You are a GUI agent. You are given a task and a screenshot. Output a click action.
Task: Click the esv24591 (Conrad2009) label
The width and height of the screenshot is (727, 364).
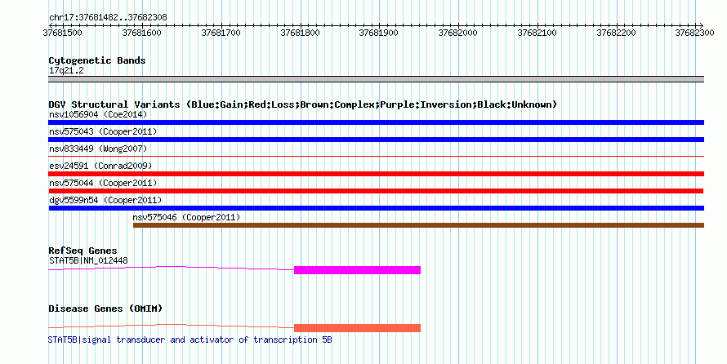(x=100, y=166)
